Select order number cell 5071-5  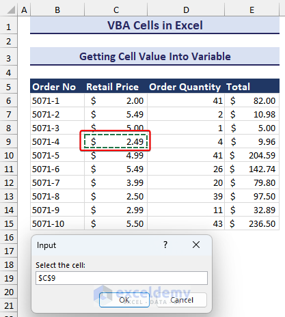[57, 155]
